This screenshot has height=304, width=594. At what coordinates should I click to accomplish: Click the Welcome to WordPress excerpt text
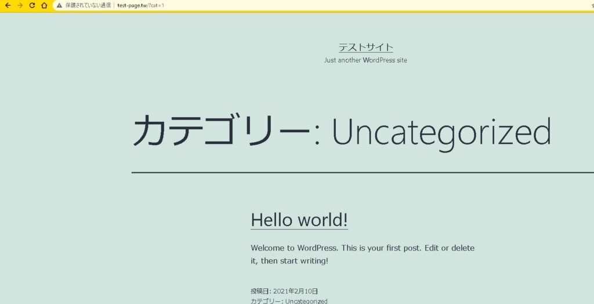(x=362, y=254)
